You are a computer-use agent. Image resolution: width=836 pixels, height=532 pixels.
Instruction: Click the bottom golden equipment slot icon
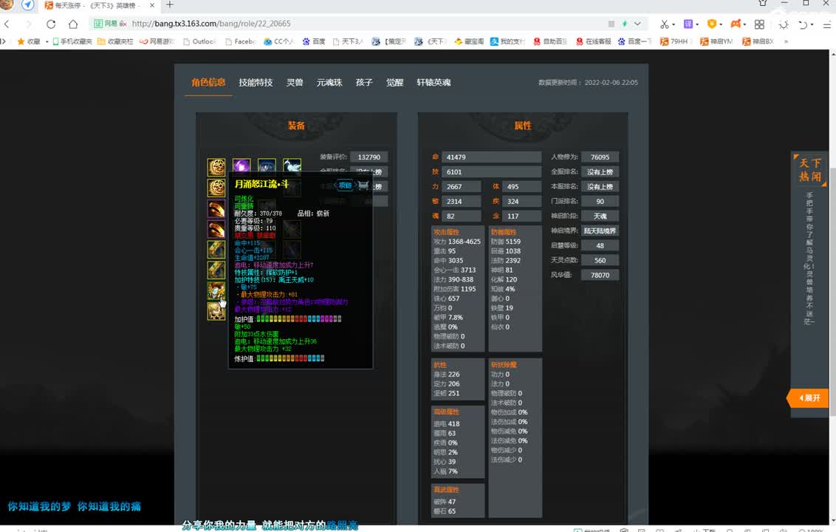[216, 311]
